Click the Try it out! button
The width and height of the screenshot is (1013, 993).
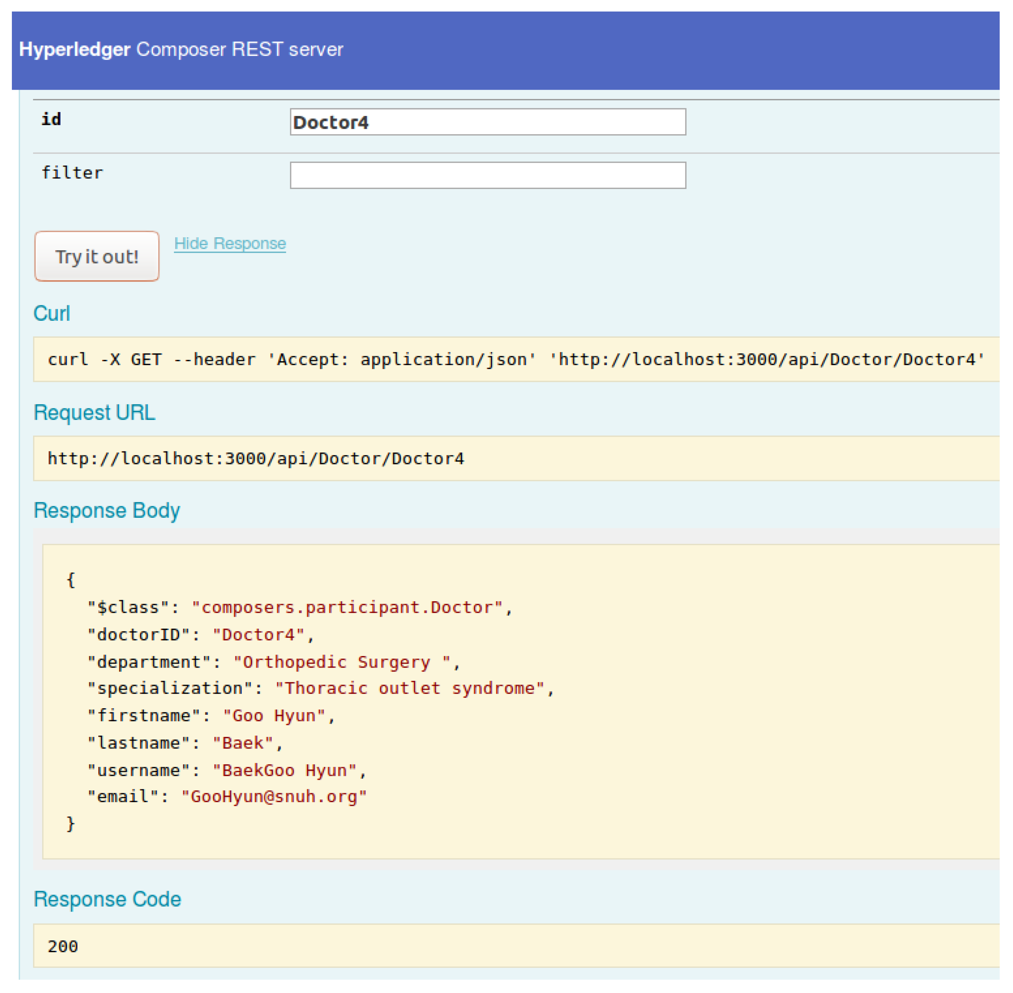(97, 257)
